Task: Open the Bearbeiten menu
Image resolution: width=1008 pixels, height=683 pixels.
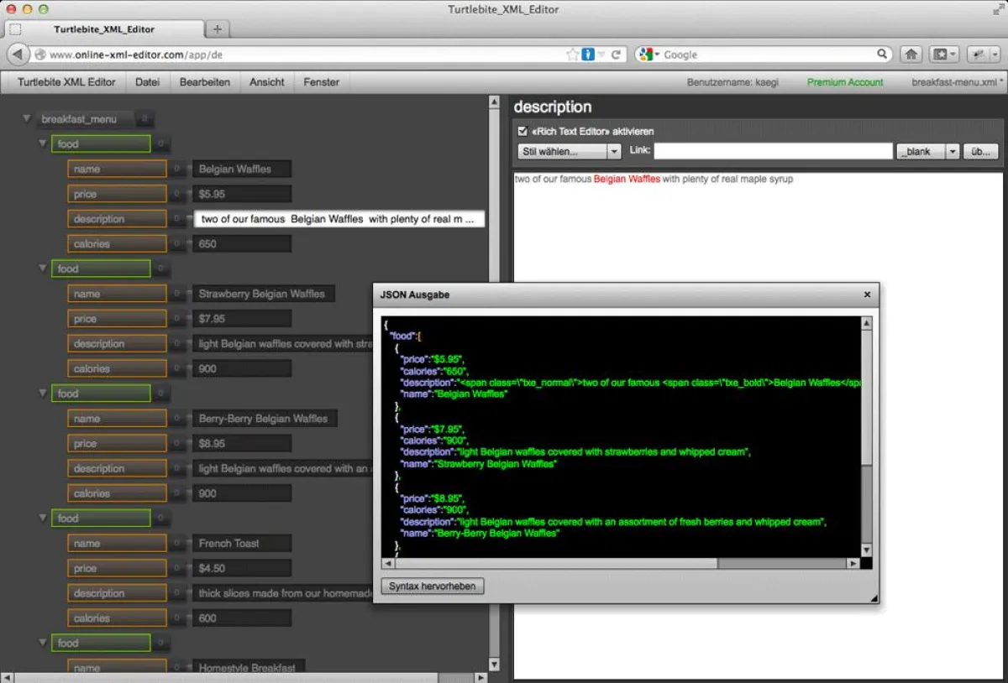Action: coord(205,81)
